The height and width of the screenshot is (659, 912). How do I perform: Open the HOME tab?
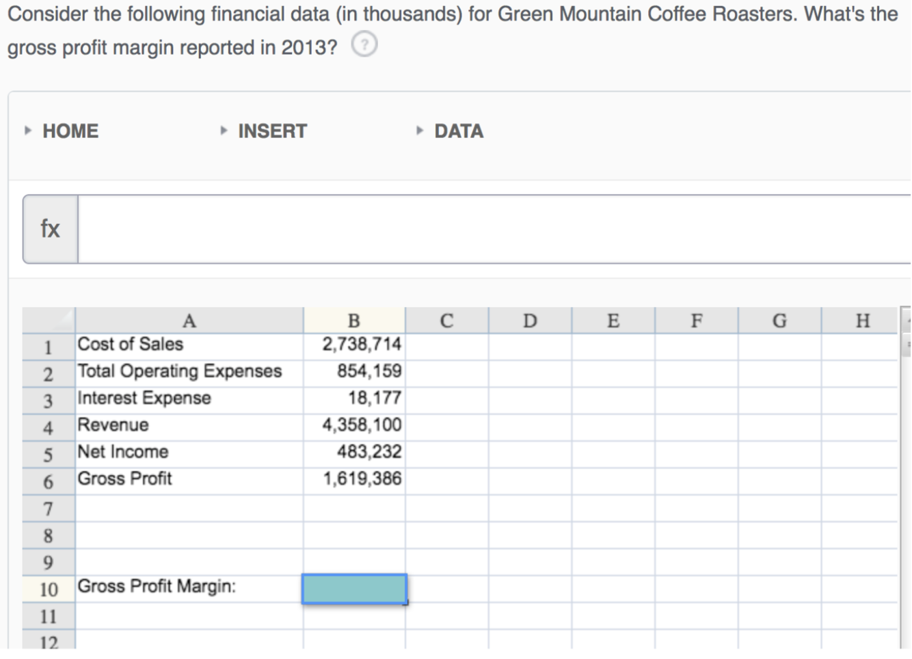[70, 131]
